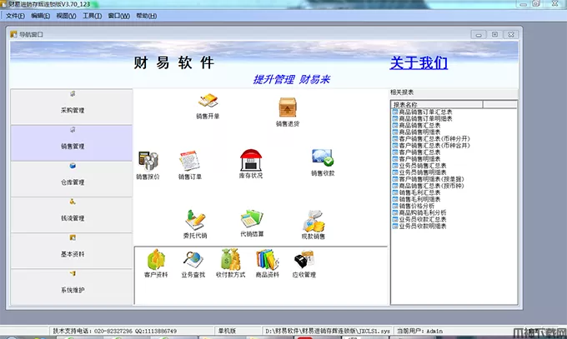Click the 关于我们 link
Image resolution: width=567 pixels, height=339 pixels.
point(419,62)
